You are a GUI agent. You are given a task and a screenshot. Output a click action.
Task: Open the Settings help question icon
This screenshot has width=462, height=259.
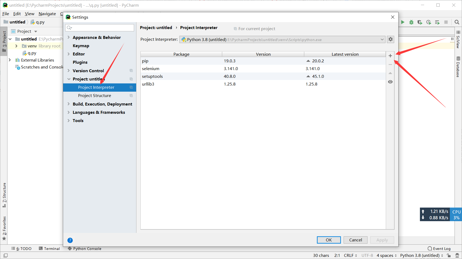pyautogui.click(x=70, y=240)
